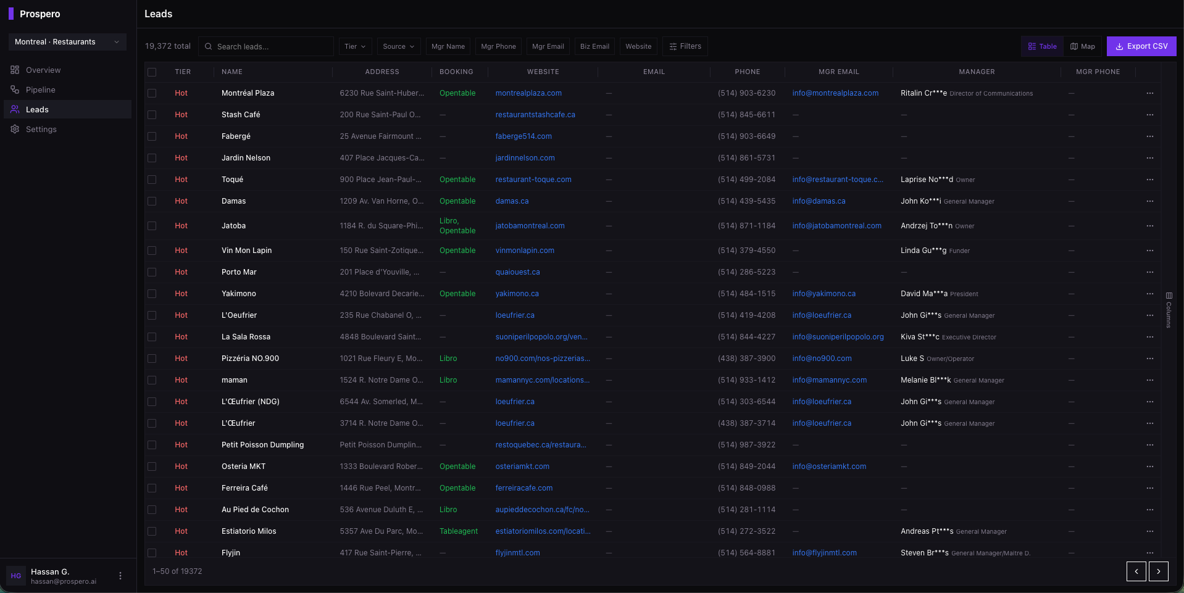The image size is (1184, 593).
Task: Sort by the BOOKING column header
Action: point(456,72)
